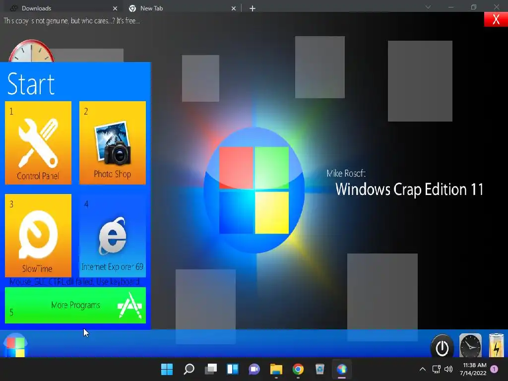Image resolution: width=508 pixels, height=381 pixels.
Task: Open More Programs green tile
Action: coord(75,305)
